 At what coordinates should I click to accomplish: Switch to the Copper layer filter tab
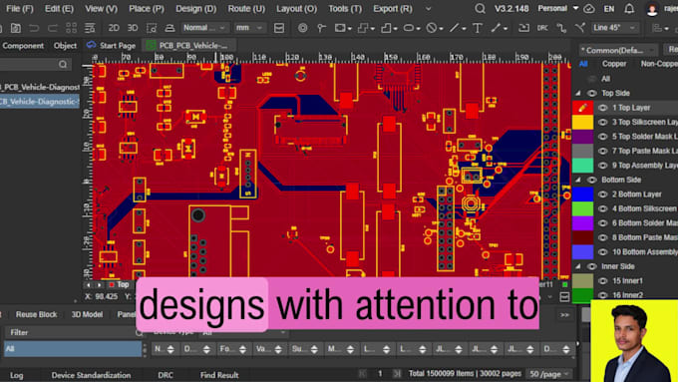[x=614, y=64]
